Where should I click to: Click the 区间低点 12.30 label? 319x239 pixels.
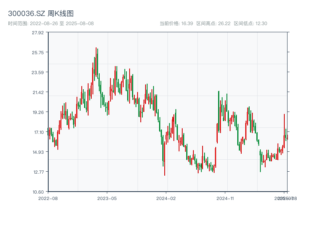coord(250,24)
